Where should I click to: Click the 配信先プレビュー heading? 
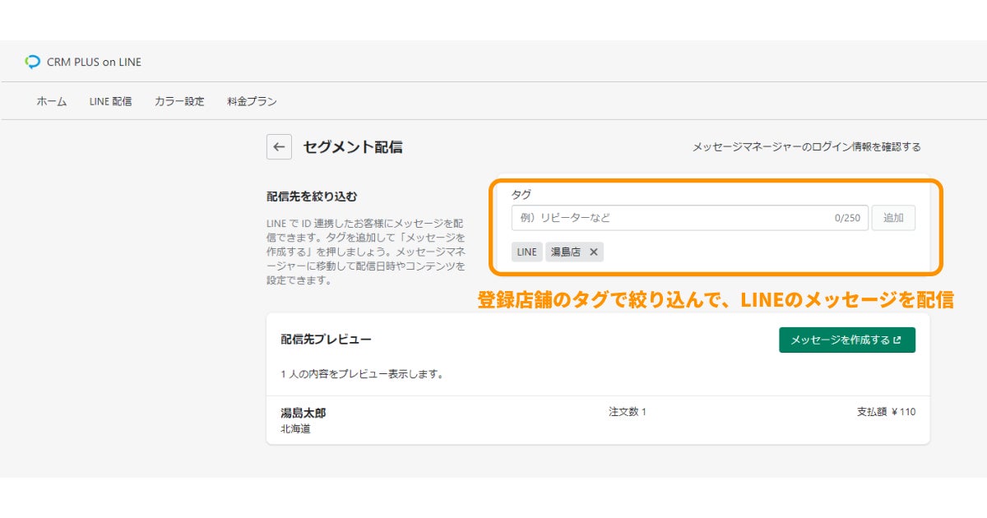(326, 339)
